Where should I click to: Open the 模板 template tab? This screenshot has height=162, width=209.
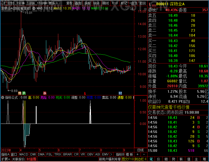pos(129,154)
